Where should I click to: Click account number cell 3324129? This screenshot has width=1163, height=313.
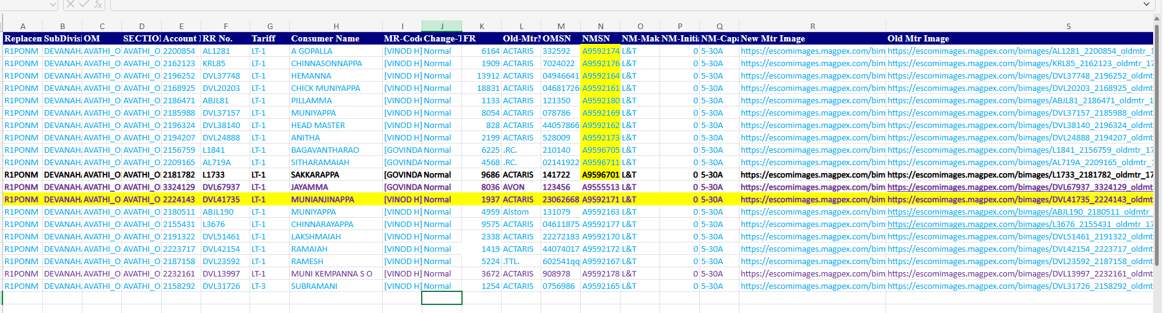tap(179, 187)
